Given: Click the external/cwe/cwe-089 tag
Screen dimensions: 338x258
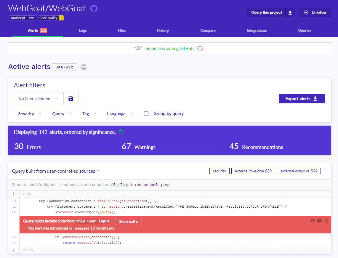Looking at the screenshot, I should (253, 171).
